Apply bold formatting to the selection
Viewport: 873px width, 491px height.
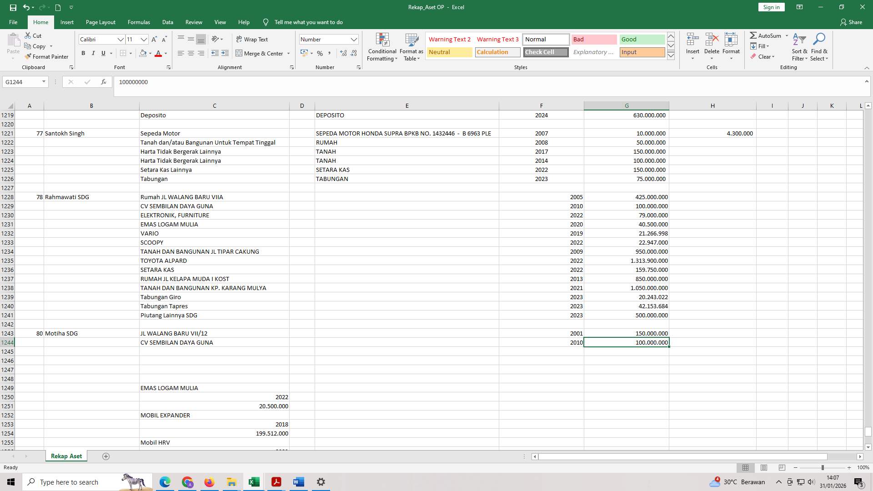83,53
